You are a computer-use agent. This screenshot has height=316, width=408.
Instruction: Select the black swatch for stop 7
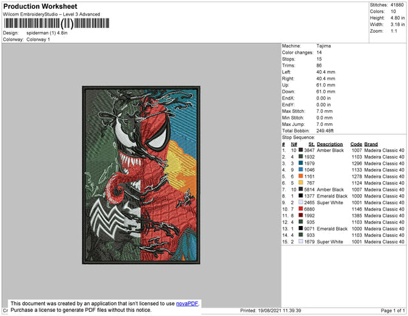coord(301,189)
